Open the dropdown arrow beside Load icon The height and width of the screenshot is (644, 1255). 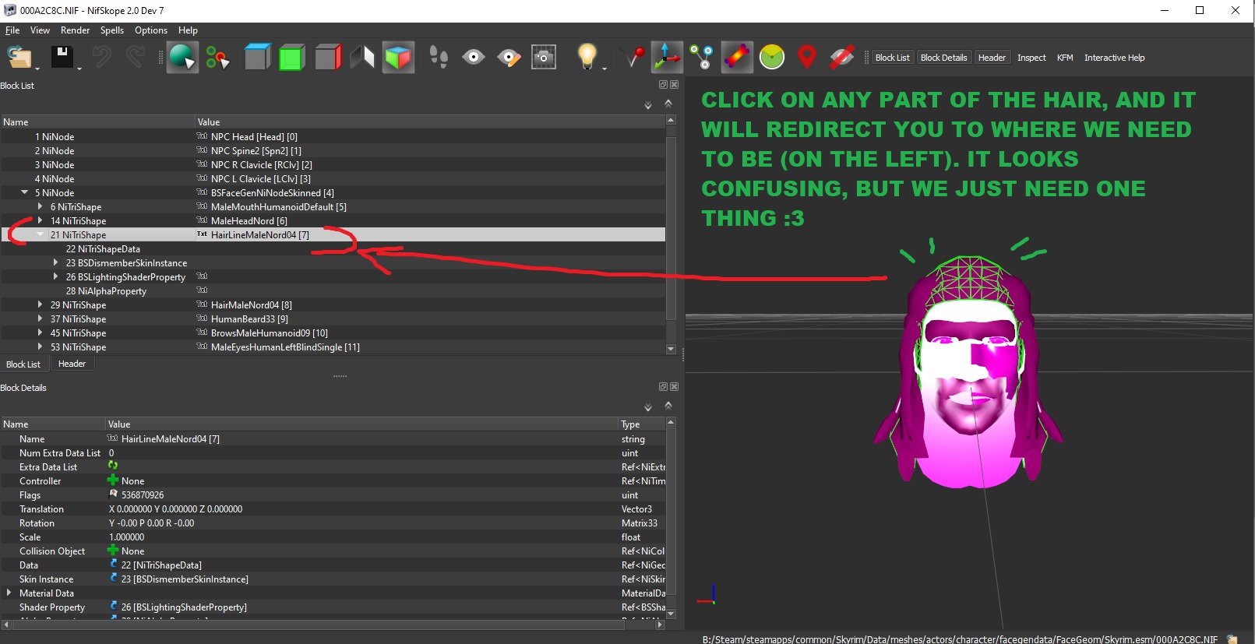[37, 69]
